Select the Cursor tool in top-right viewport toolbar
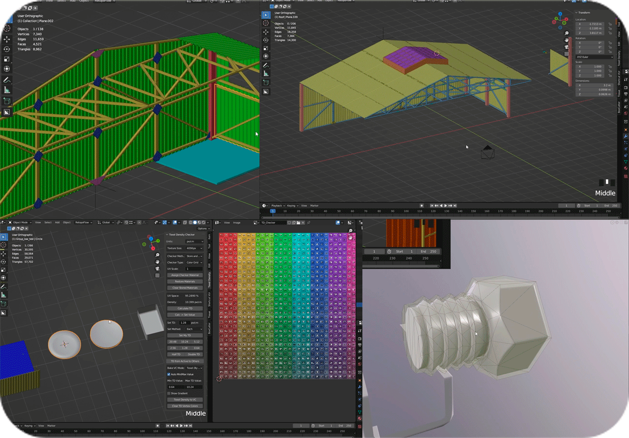This screenshot has width=629, height=438. point(266,23)
